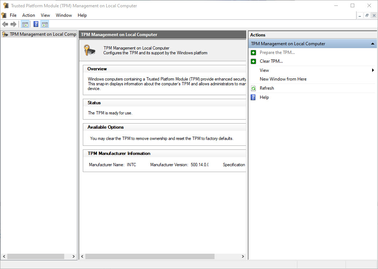Image resolution: width=378 pixels, height=269 pixels.
Task: Click left arrow of tree pane scrollbar
Action: [4, 257]
